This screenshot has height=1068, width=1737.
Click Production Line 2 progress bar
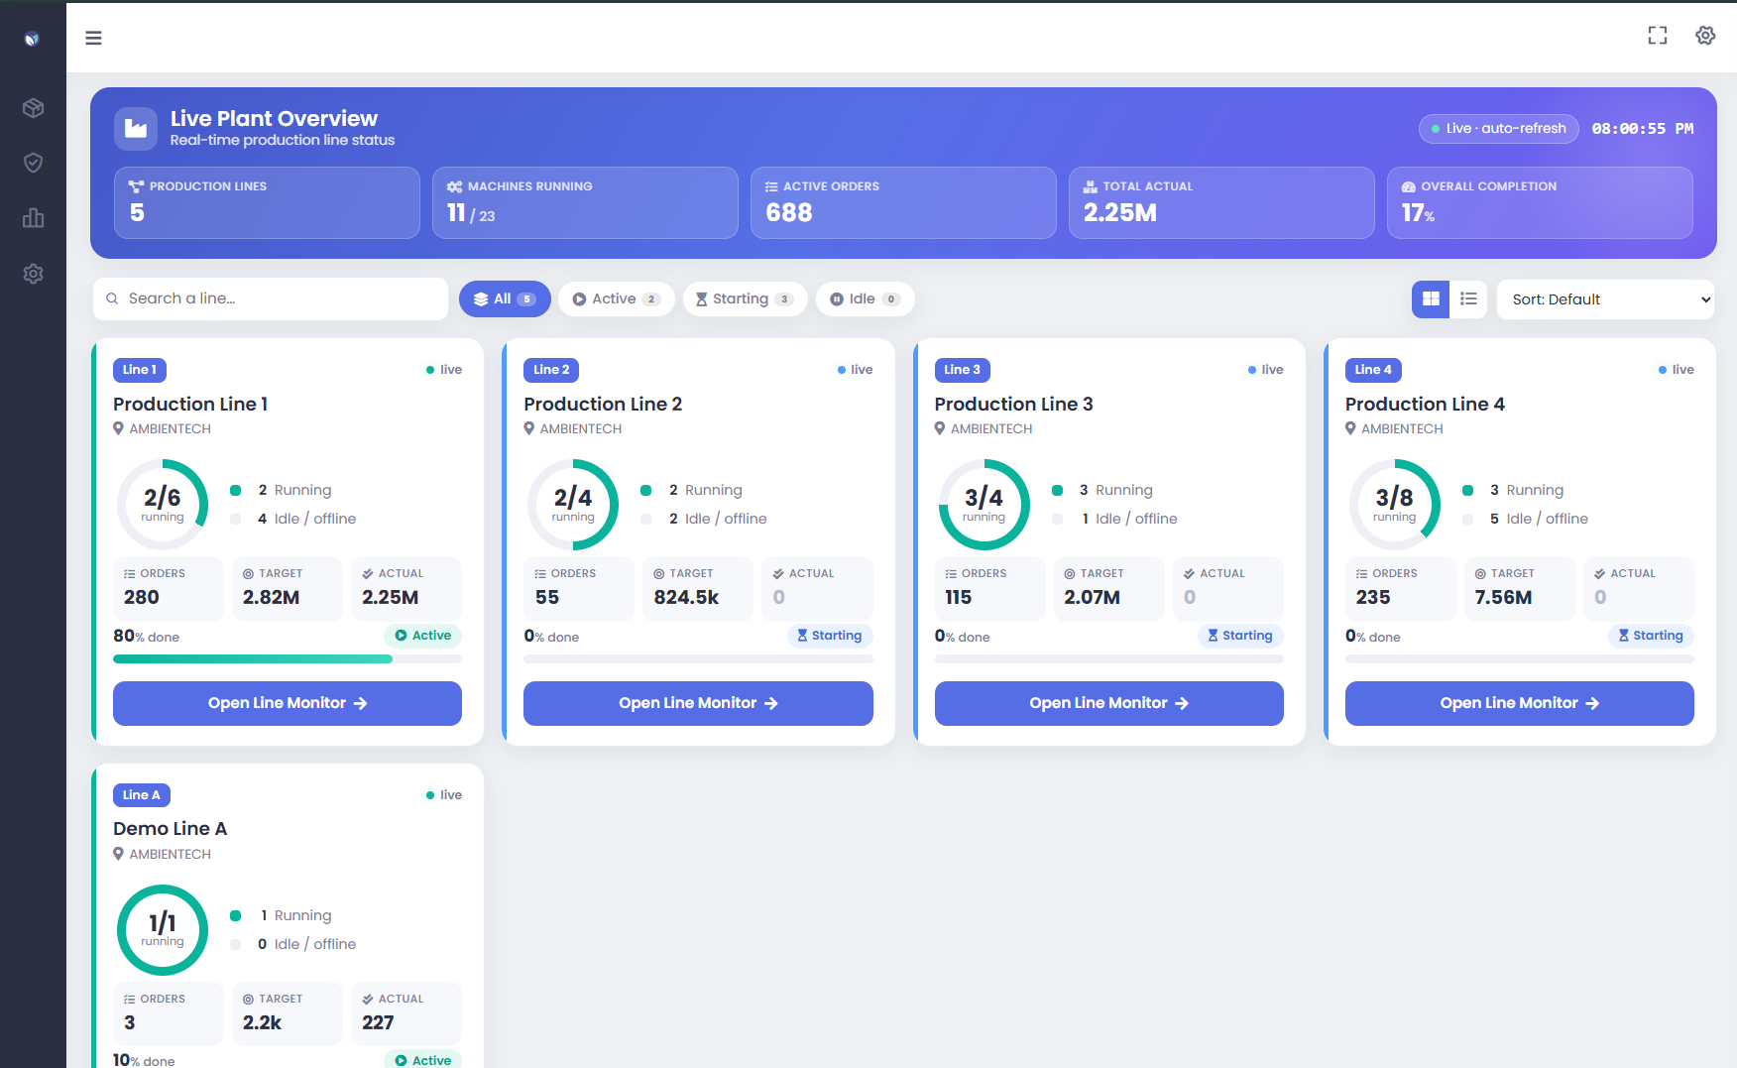698,659
